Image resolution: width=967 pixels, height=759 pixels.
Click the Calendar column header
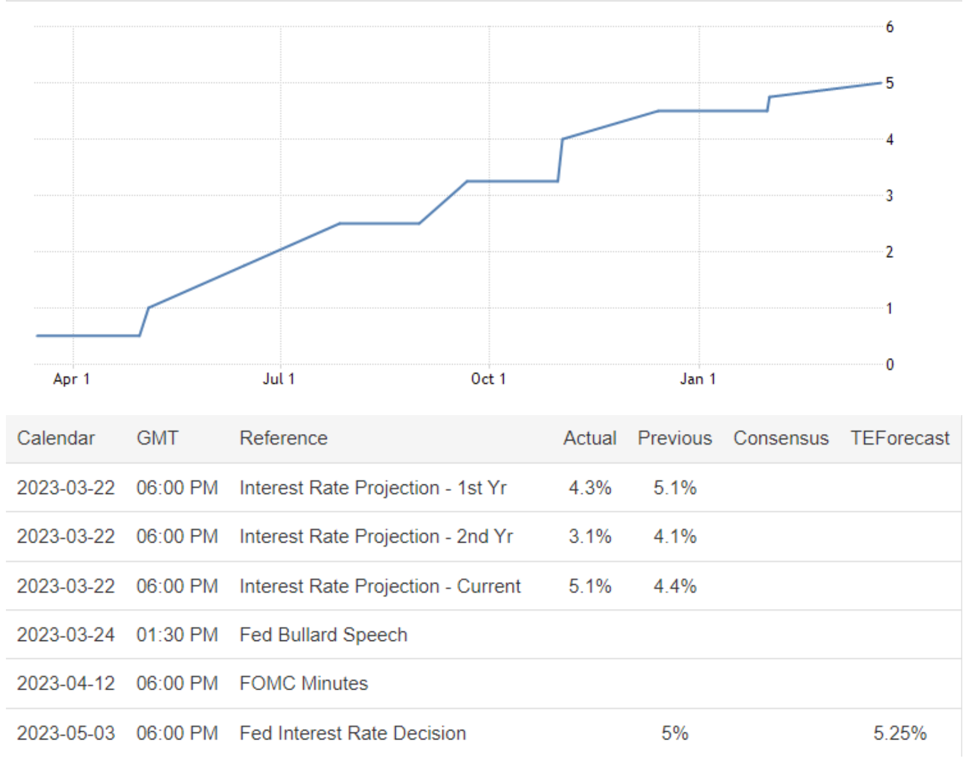click(x=56, y=438)
